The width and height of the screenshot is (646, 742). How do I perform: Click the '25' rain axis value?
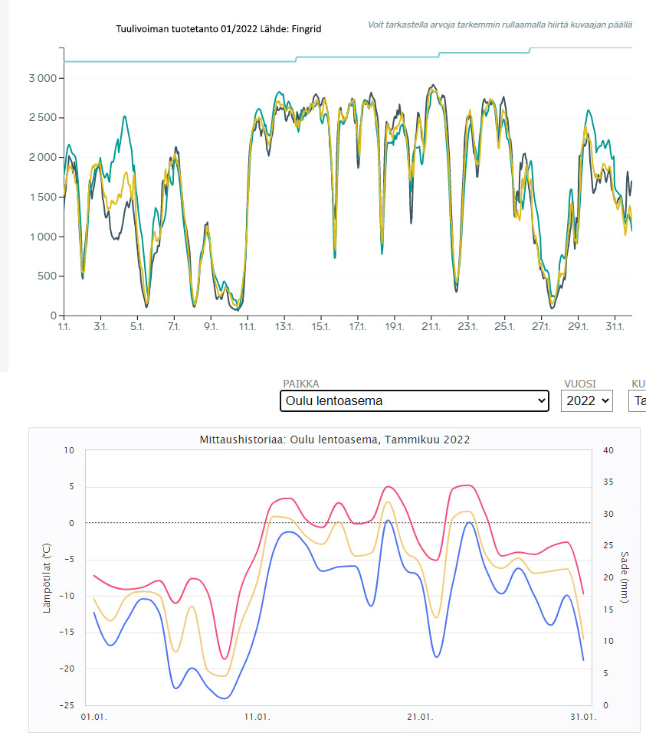pyautogui.click(x=608, y=546)
